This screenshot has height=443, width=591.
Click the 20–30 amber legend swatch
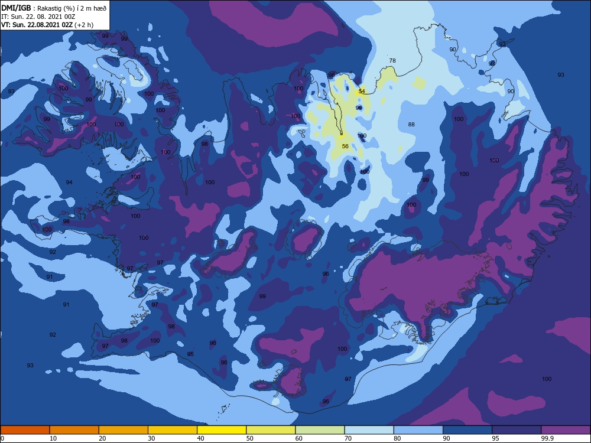pos(124,430)
